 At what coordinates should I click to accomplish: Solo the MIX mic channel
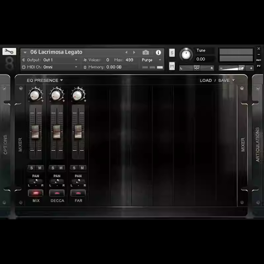click(x=32, y=168)
